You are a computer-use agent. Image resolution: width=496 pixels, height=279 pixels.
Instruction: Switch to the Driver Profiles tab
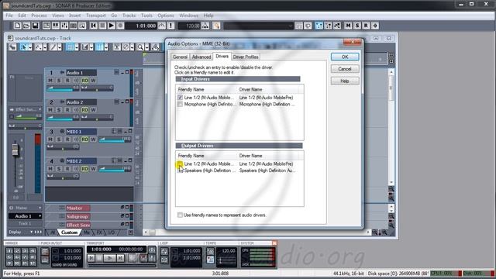tap(246, 57)
